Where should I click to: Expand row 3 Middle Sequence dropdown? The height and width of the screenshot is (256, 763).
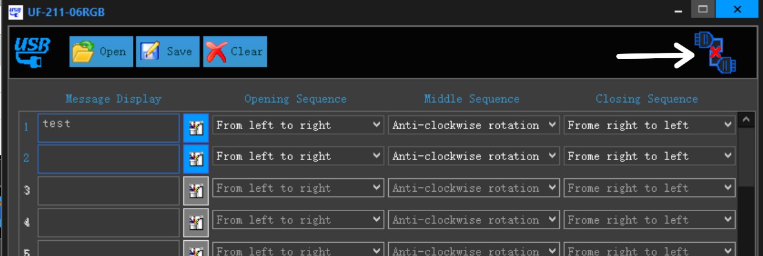(474, 188)
